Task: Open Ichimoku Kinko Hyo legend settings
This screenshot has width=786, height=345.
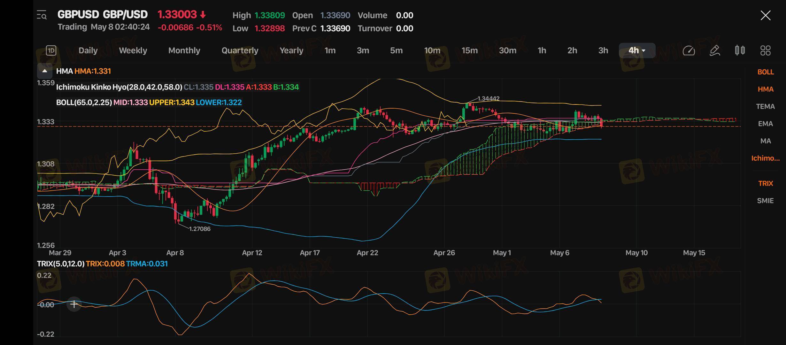Action: [x=119, y=87]
